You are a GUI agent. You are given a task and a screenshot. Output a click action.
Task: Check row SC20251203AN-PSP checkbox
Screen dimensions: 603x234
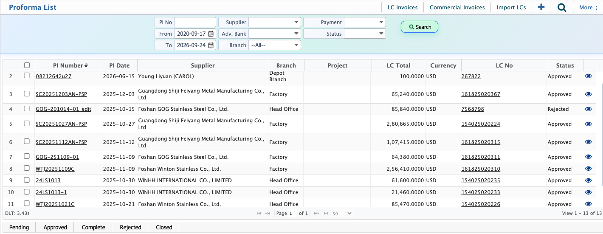[x=27, y=93]
